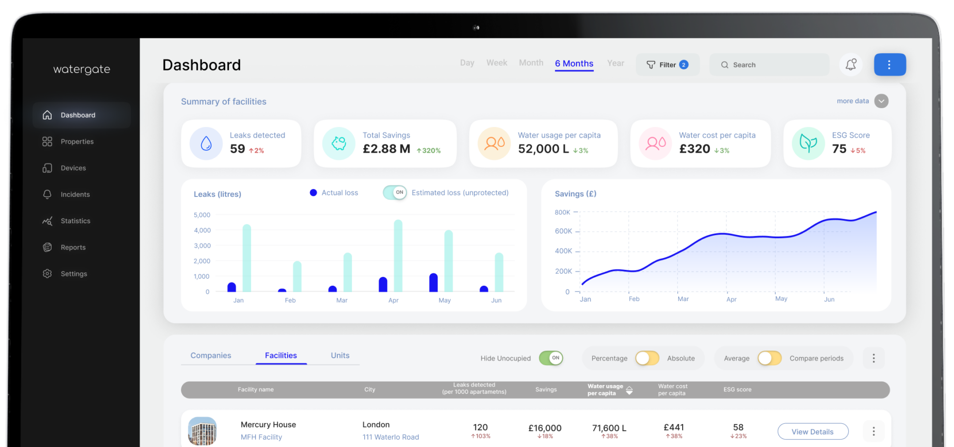Screen dimensions: 954x447
Task: Open the Statistics sidebar item
Action: pyautogui.click(x=67, y=221)
